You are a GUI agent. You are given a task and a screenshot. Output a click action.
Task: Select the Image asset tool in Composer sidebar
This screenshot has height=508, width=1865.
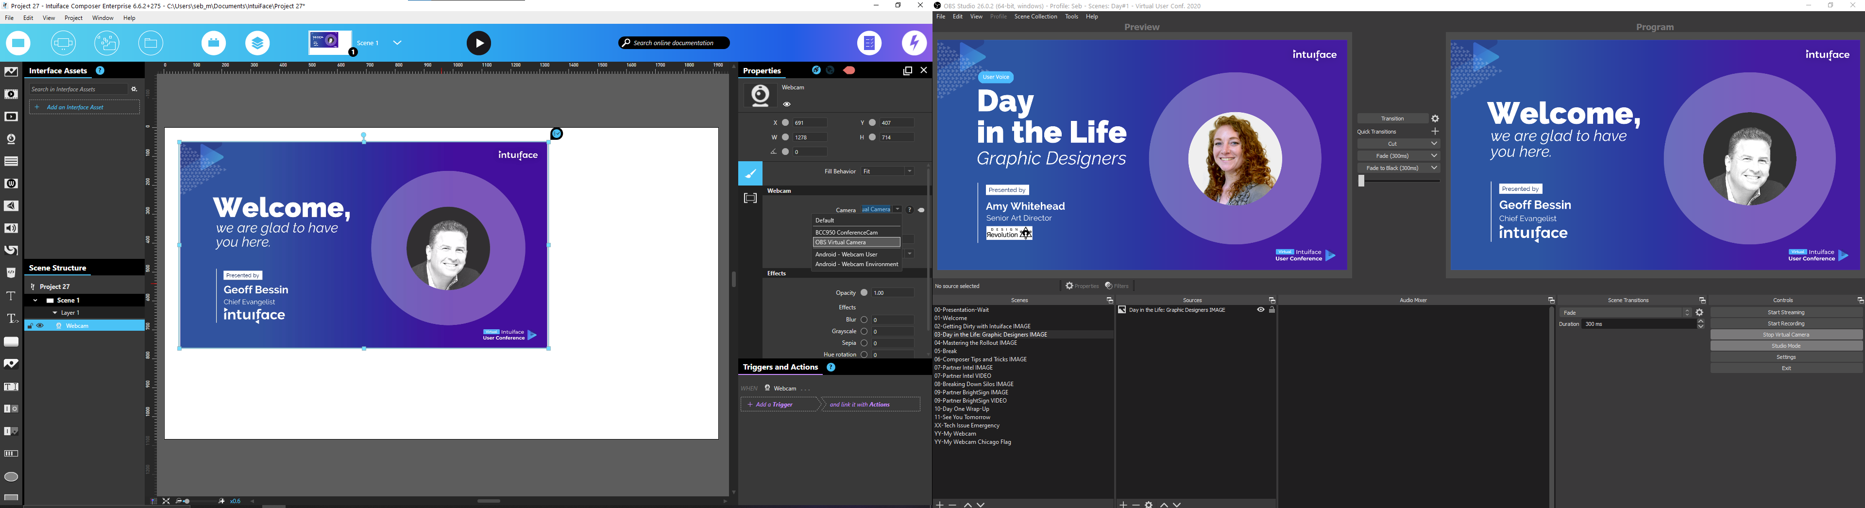pyautogui.click(x=11, y=72)
